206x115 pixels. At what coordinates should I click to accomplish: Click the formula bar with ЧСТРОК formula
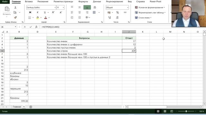coord(105,27)
